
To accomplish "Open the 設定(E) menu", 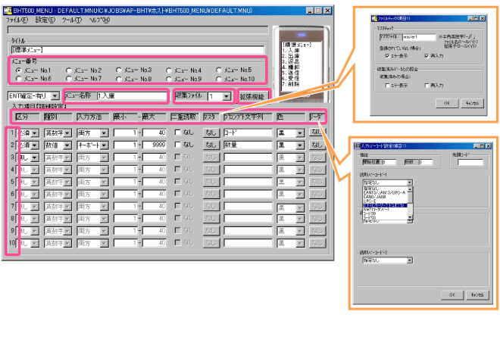I will click(45, 20).
